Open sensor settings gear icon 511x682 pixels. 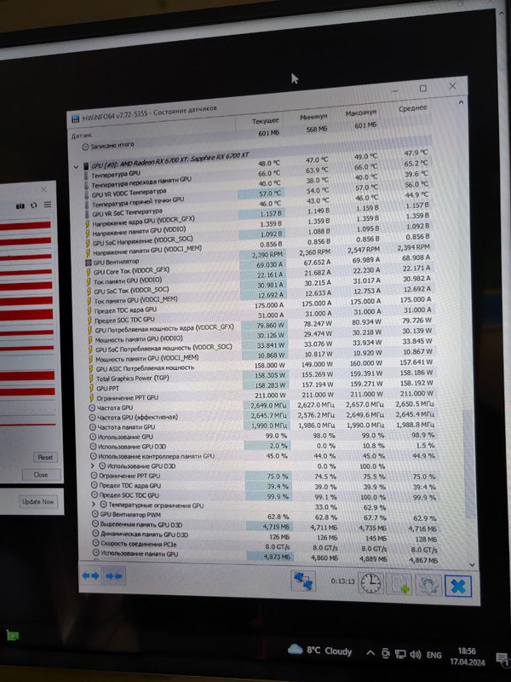click(x=428, y=586)
